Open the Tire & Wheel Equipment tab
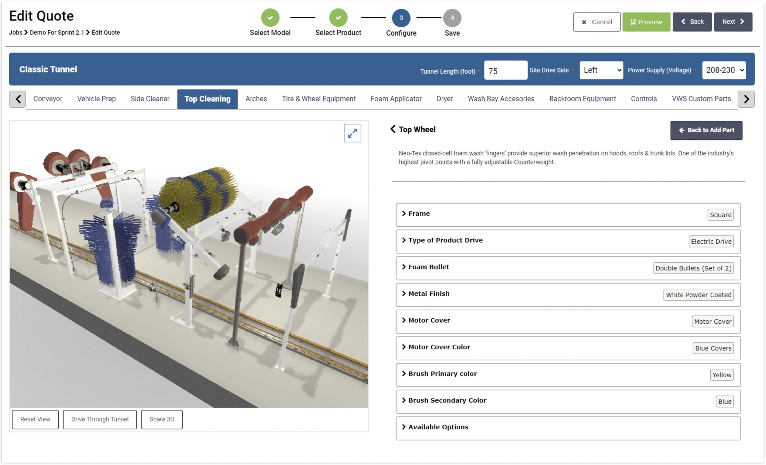Viewport: 766px width, 465px height. coord(318,99)
